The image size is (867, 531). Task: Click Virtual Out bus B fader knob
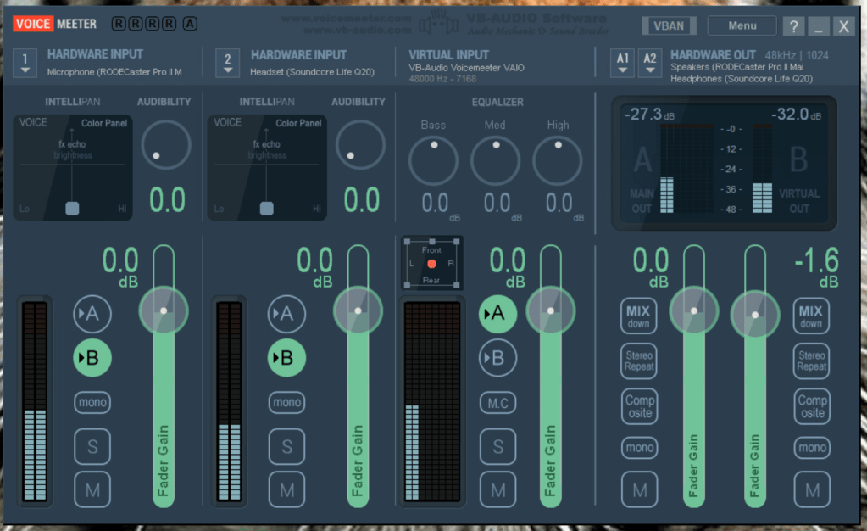point(755,315)
